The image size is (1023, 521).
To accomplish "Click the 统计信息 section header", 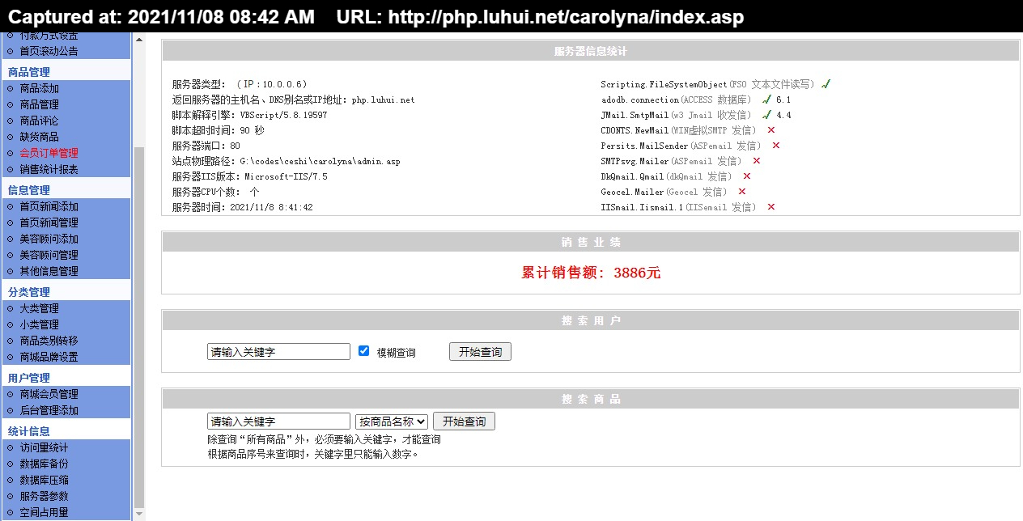I will (29, 431).
